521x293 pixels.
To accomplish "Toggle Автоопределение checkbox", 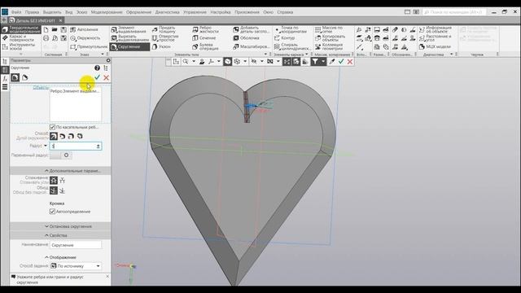I will [x=52, y=212].
